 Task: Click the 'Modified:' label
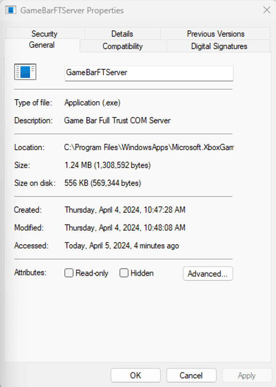(29, 228)
